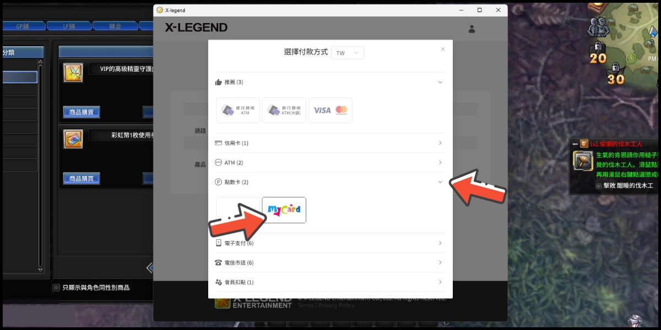Choose the large-amount ATM (大額) option
661x330 pixels.
[284, 110]
